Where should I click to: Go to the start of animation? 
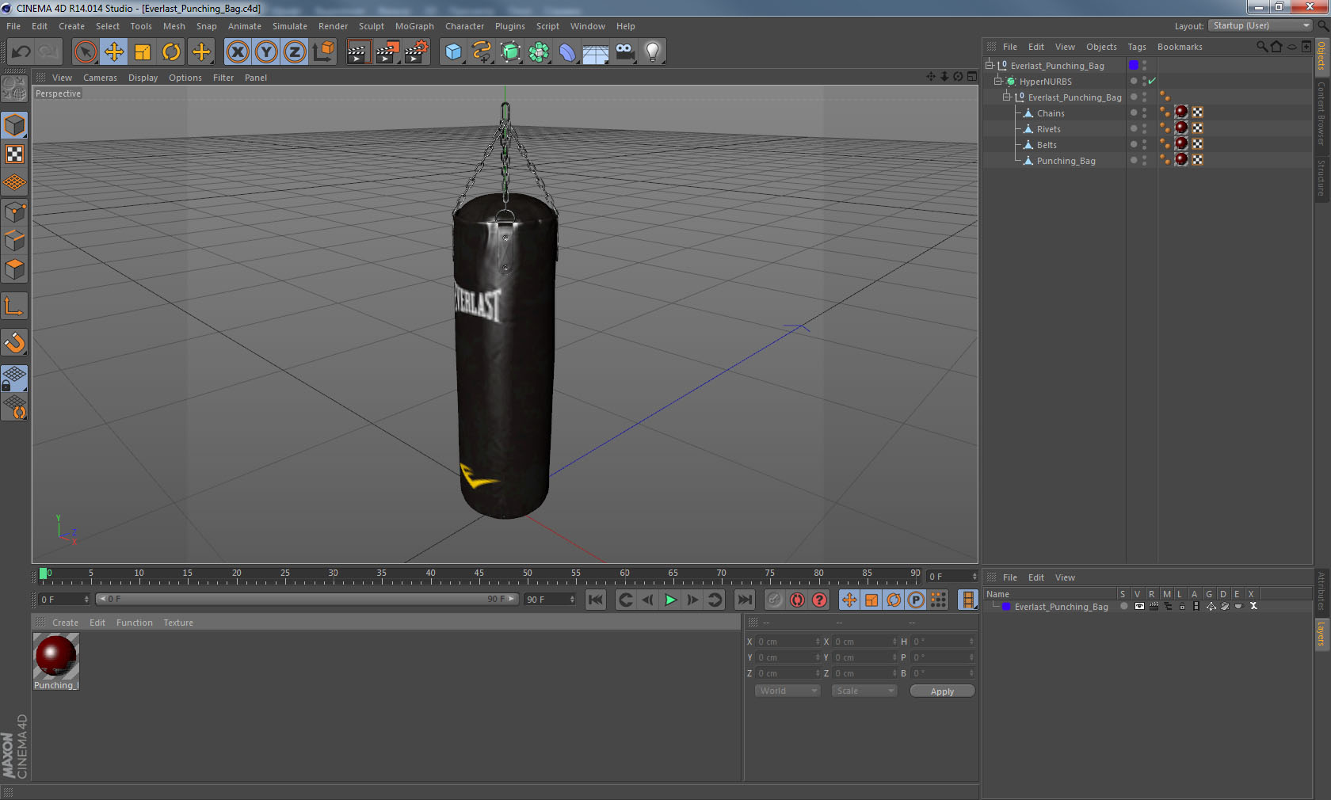pyautogui.click(x=596, y=600)
